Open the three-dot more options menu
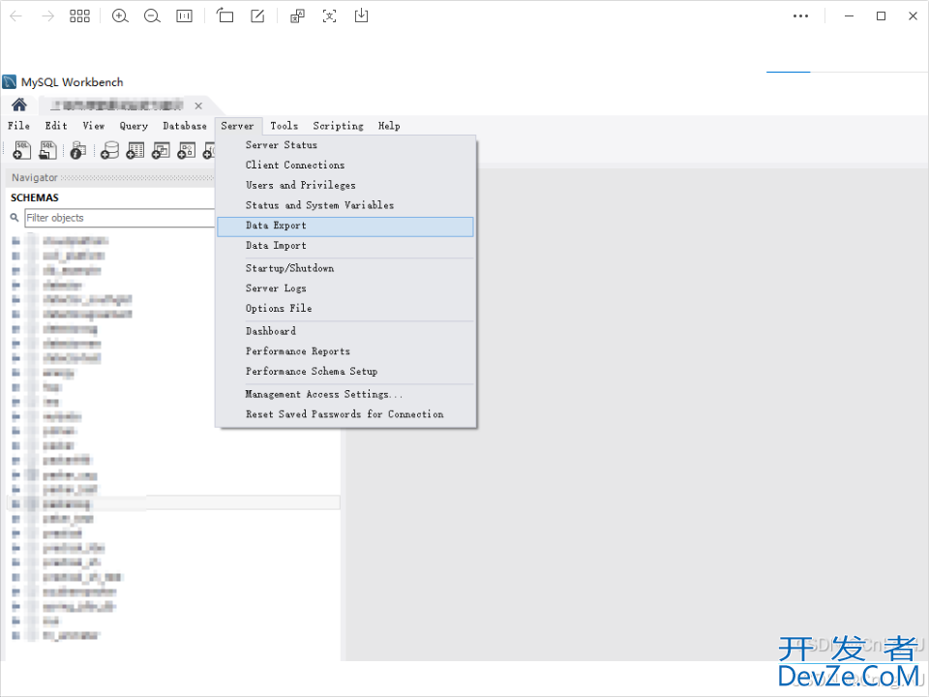The image size is (929, 697). (x=800, y=16)
